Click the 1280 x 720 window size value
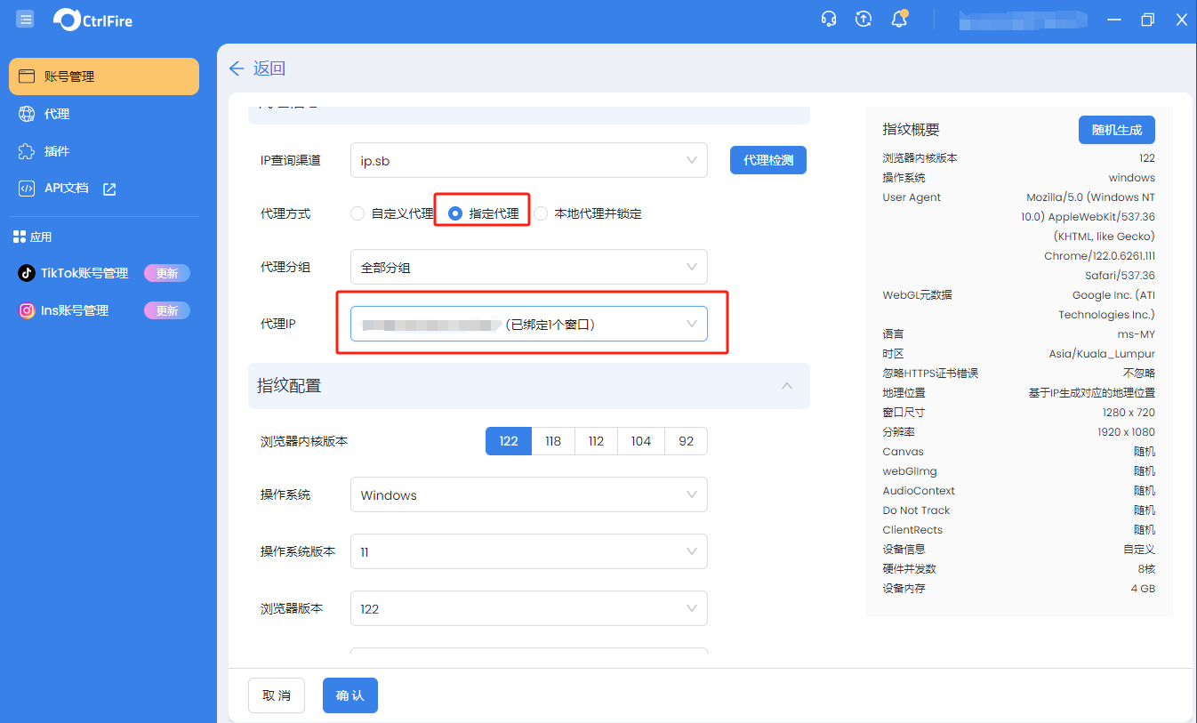1197x723 pixels. point(1129,413)
